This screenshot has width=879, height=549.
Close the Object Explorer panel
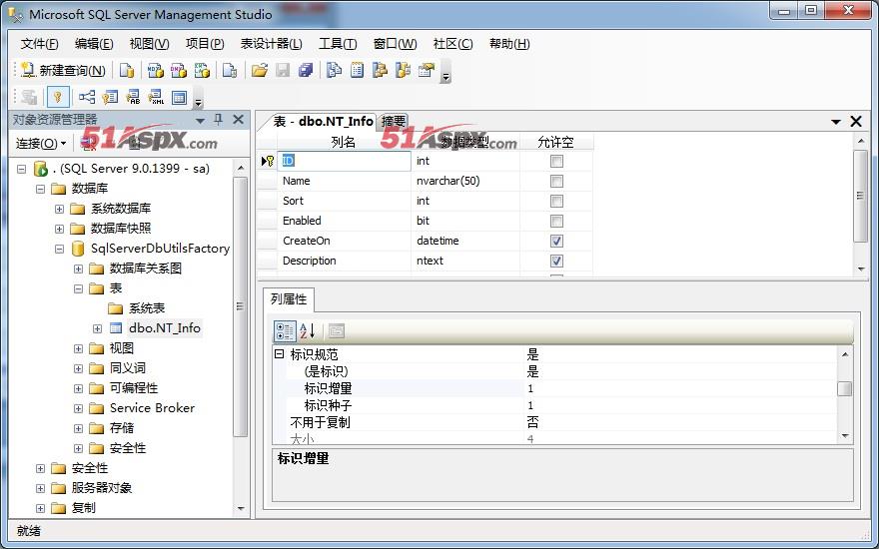tap(239, 120)
